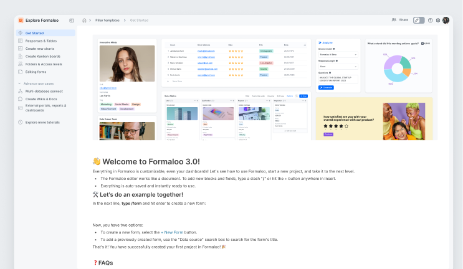
Task: Click the Get Started breadcrumb text
Action: (x=139, y=21)
